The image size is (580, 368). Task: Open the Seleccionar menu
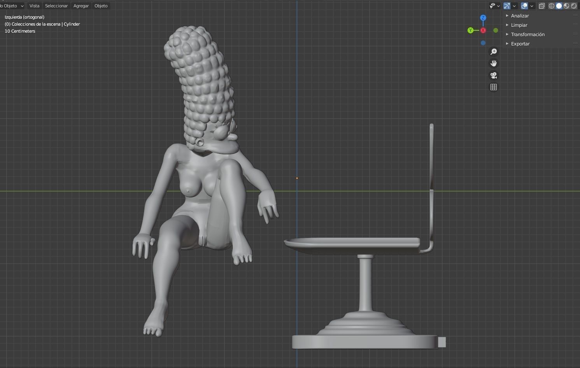(56, 6)
